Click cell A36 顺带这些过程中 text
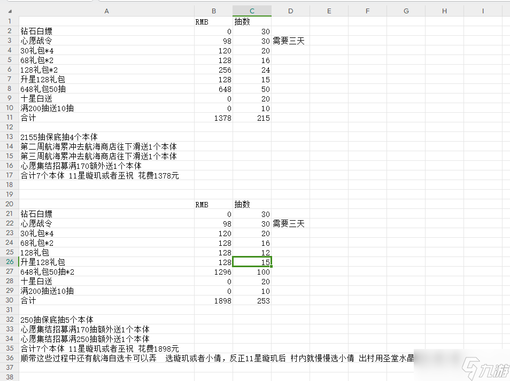Viewport: 510px width, 381px height. [x=107, y=358]
